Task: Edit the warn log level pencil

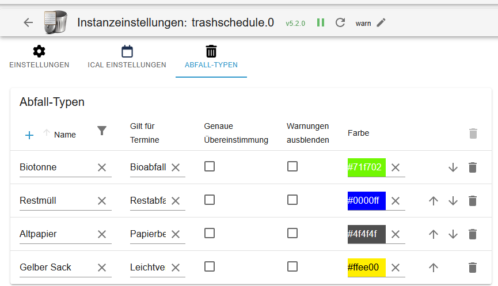Action: click(381, 22)
